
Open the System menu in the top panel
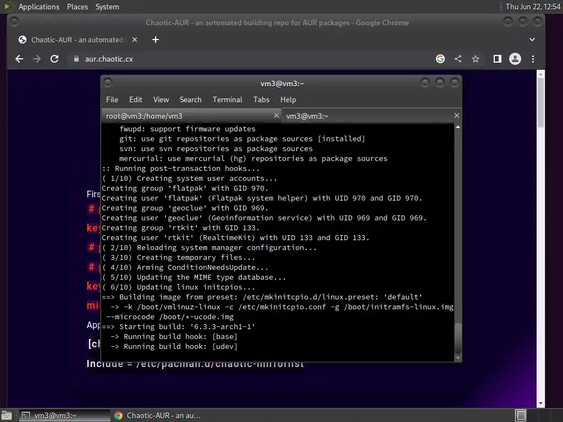coord(107,7)
